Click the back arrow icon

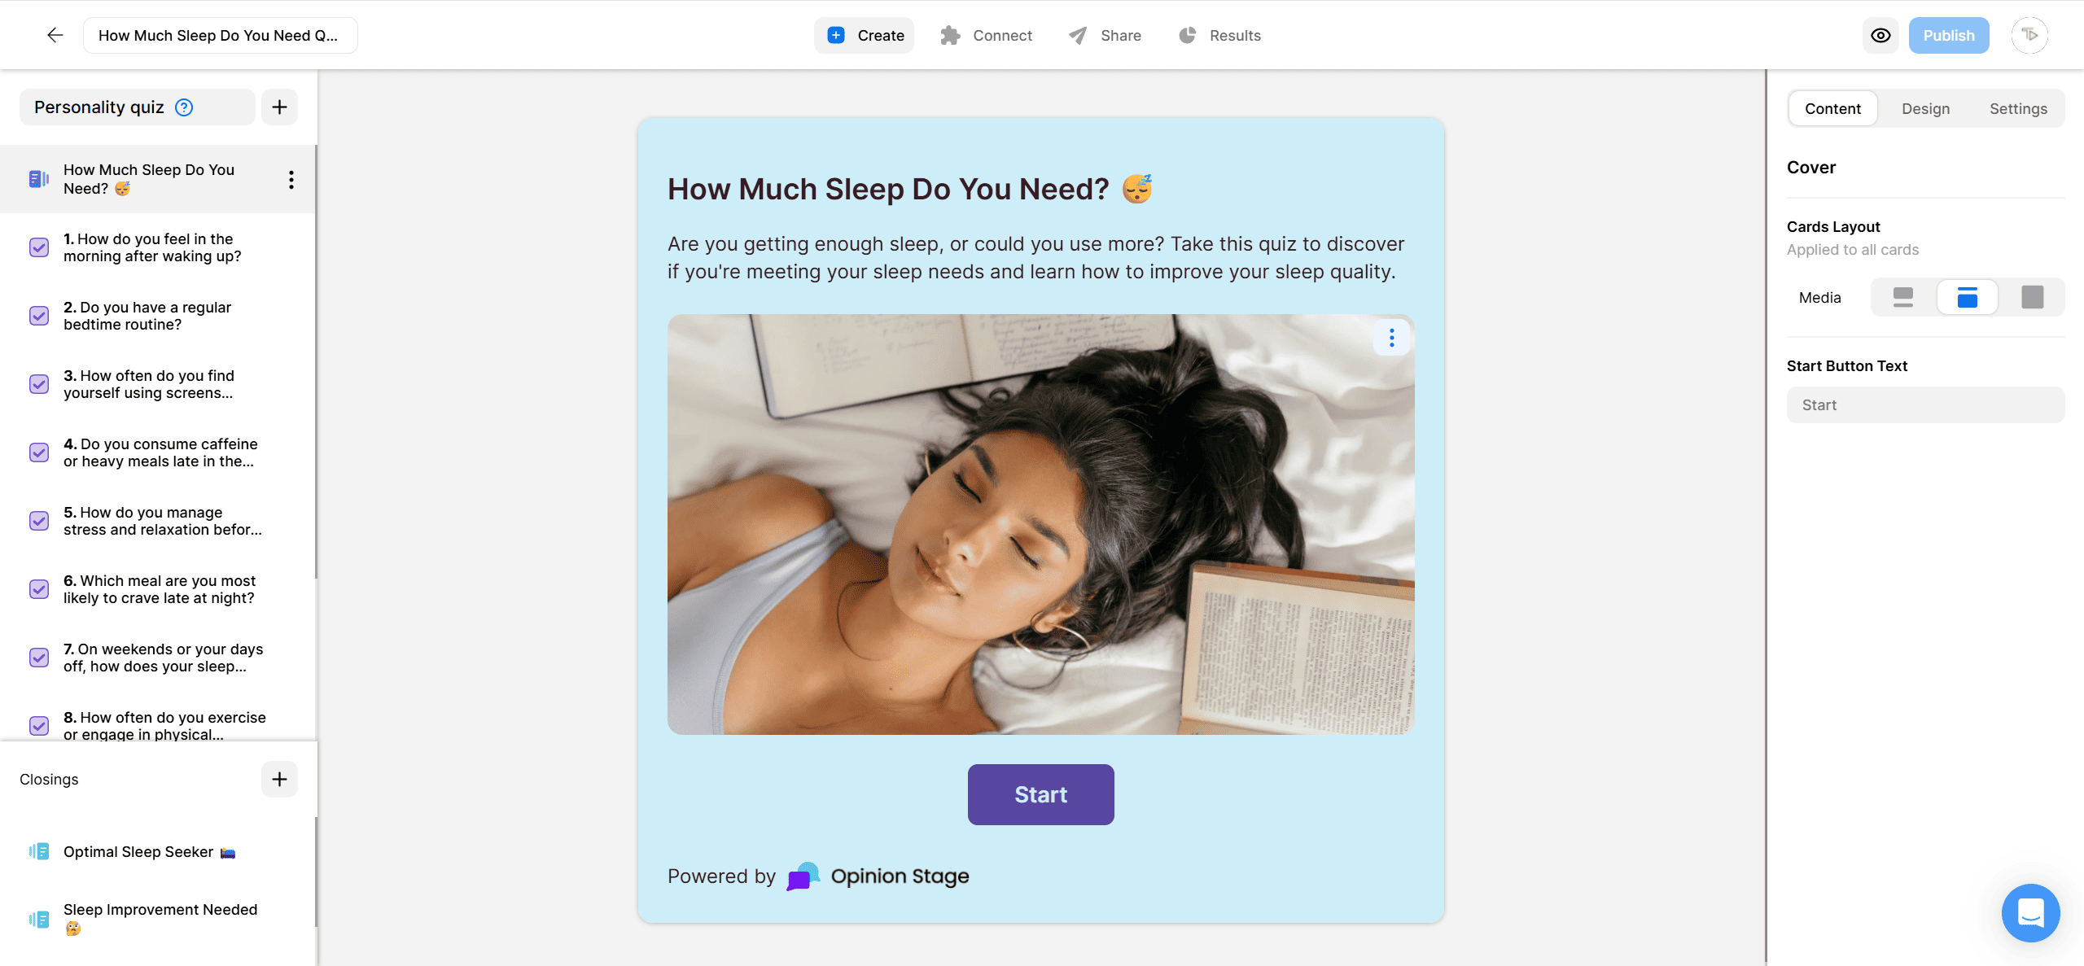pos(55,35)
